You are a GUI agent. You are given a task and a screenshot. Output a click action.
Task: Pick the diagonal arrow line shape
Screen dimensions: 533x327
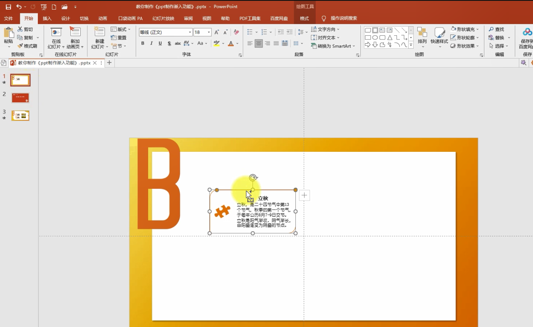coord(404,30)
